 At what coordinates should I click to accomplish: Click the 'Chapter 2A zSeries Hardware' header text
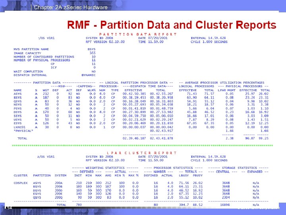coord(71,7)
